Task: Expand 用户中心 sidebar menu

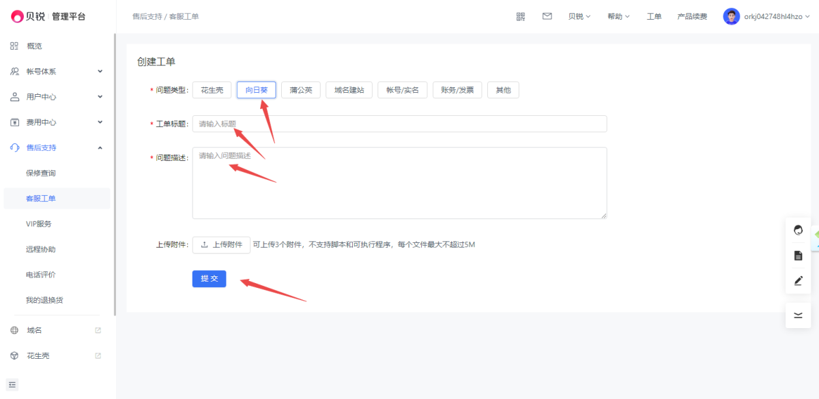Action: point(100,97)
